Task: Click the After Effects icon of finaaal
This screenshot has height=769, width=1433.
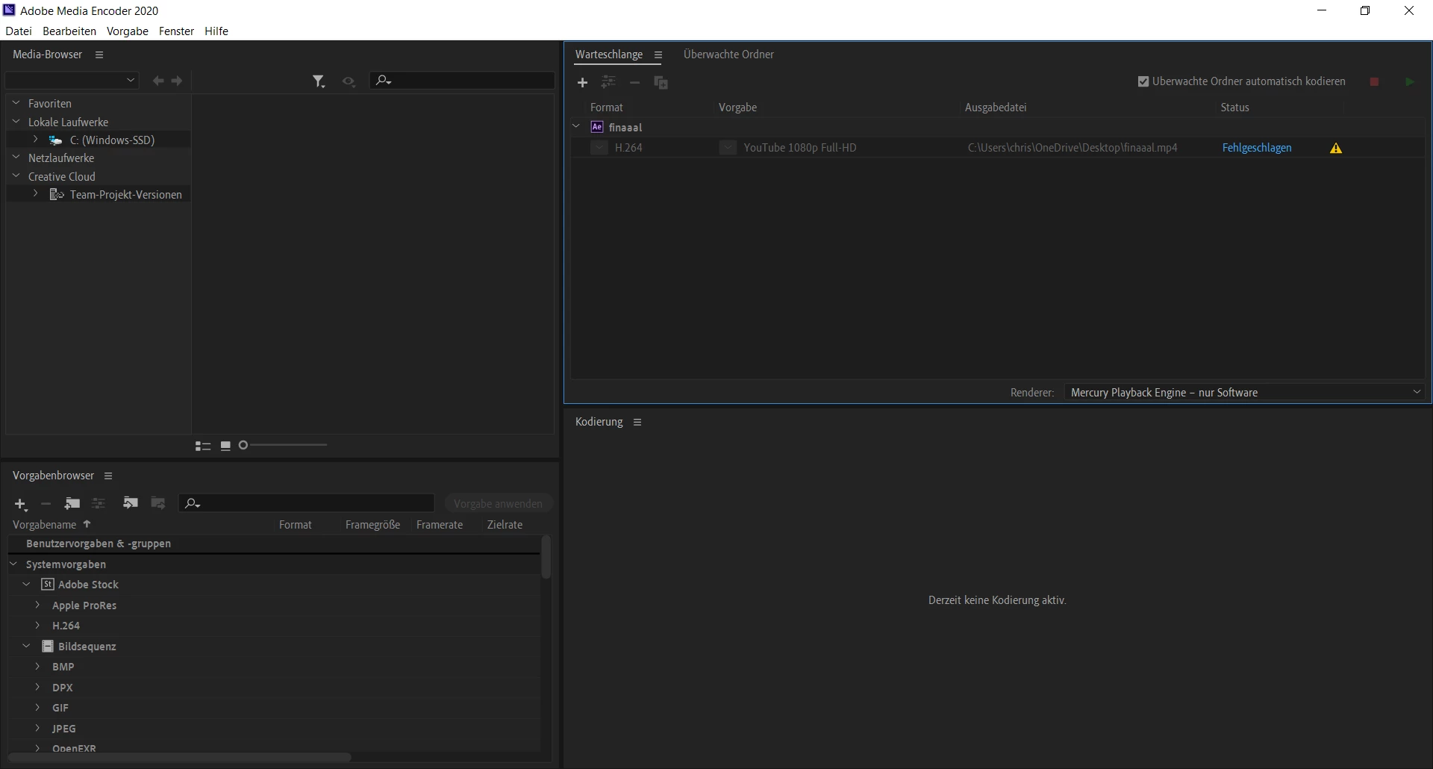Action: click(x=597, y=127)
